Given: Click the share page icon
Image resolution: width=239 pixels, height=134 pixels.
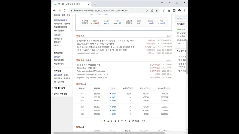Looking at the screenshot, I should (x=152, y=11).
